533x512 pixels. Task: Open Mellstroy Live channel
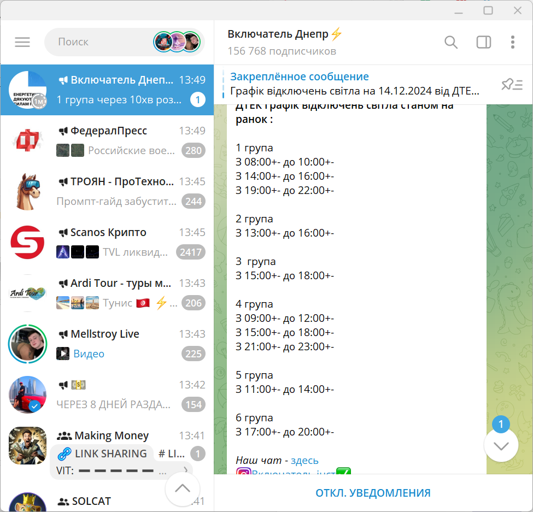coord(107,344)
